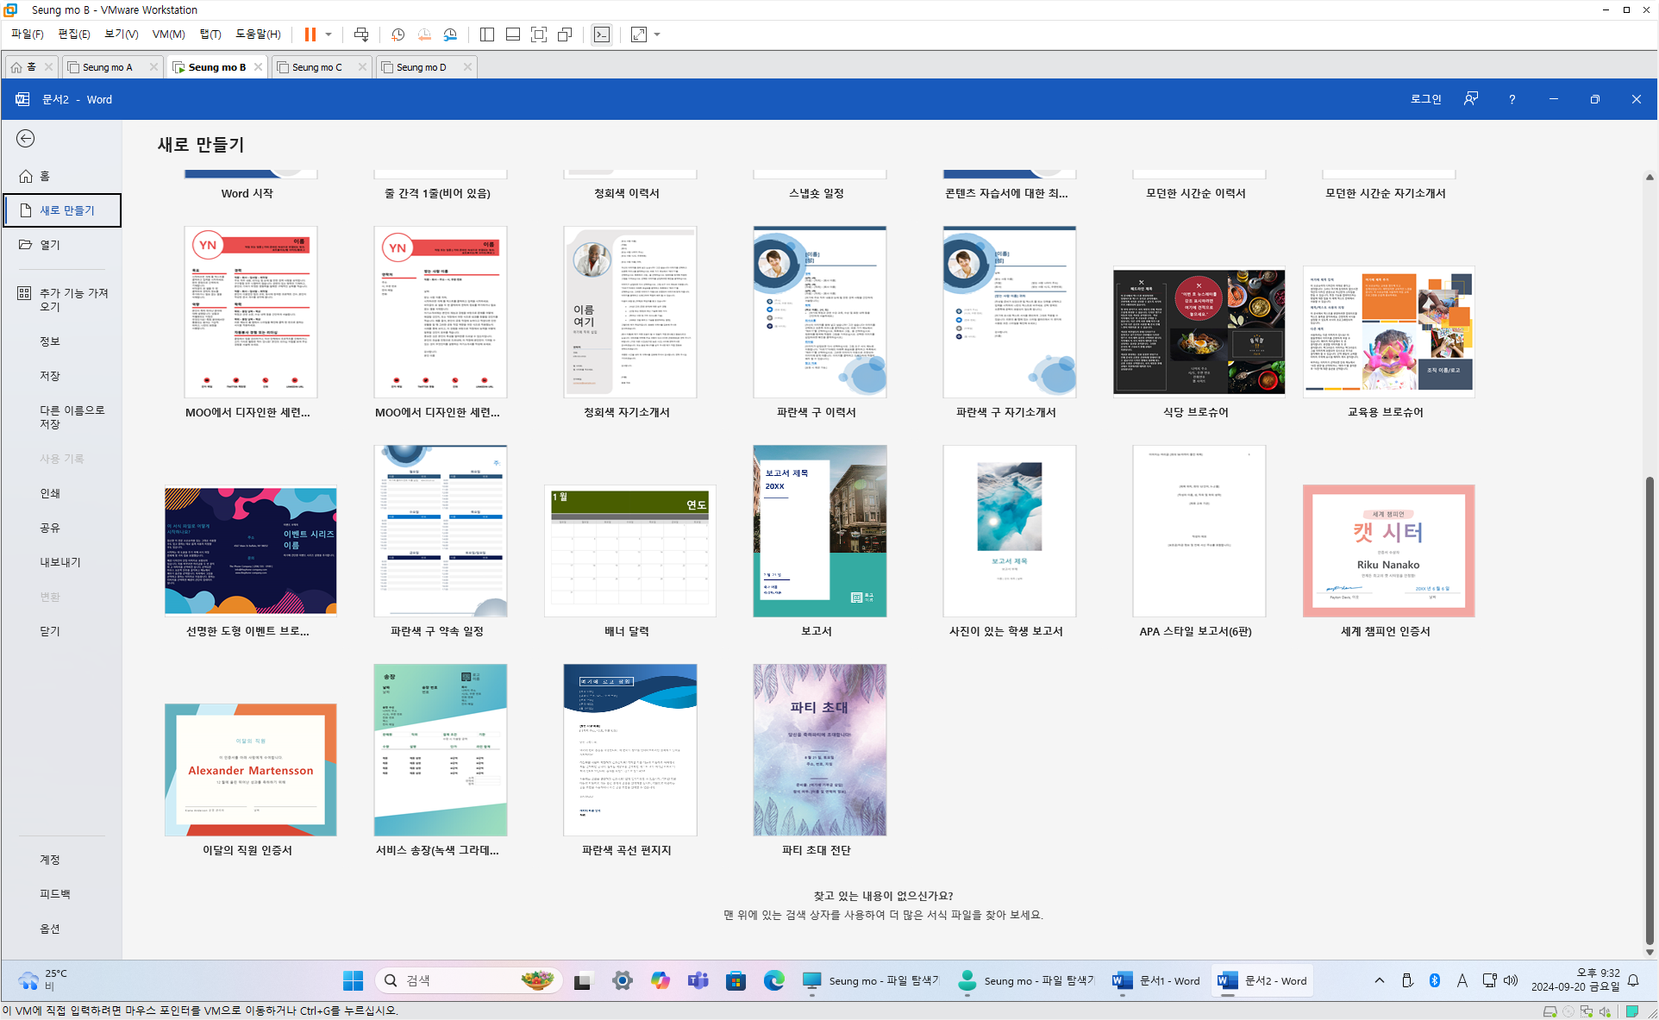
Task: Expand the pause button dropdown arrow
Action: pyautogui.click(x=329, y=34)
